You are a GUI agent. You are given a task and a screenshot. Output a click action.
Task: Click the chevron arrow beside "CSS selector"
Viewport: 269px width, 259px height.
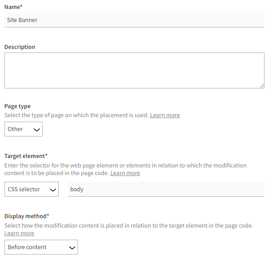coord(52,189)
